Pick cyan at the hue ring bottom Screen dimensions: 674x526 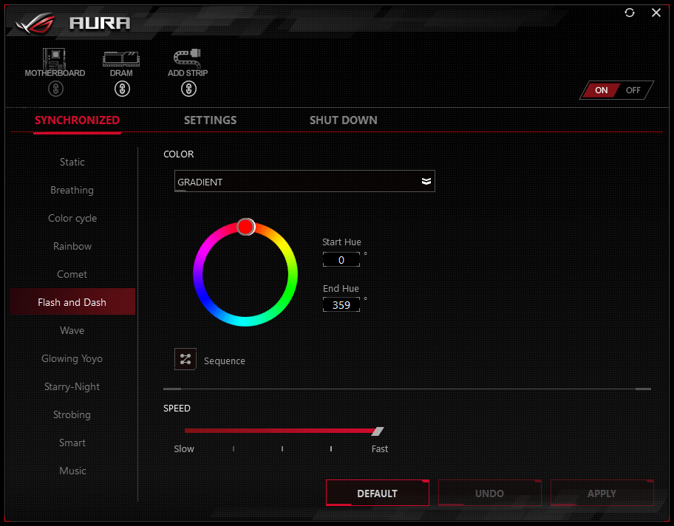click(245, 322)
